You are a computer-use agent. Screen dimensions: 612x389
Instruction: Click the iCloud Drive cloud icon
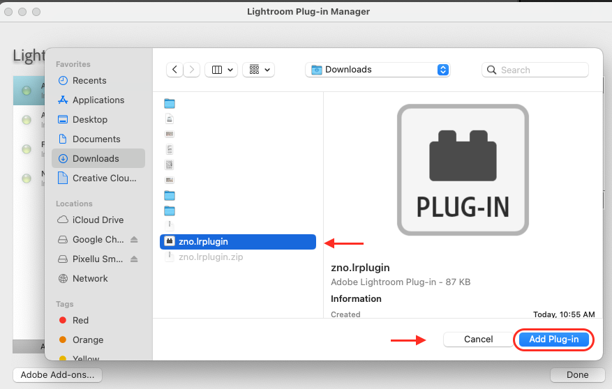[63, 220]
